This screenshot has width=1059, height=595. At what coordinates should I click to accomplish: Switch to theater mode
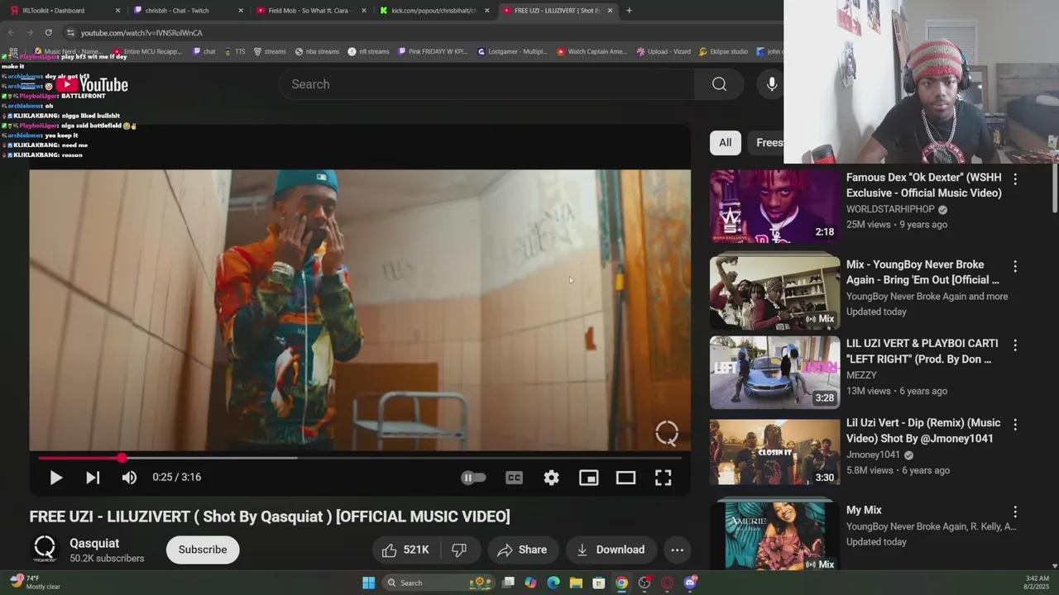click(x=625, y=478)
